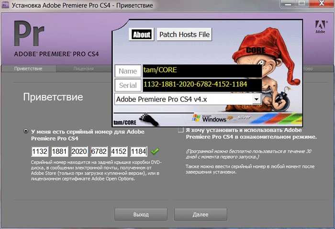Select the 'У меня есть серийный номер' radio button
Screen dimensions: 335x229
[x=26, y=131]
